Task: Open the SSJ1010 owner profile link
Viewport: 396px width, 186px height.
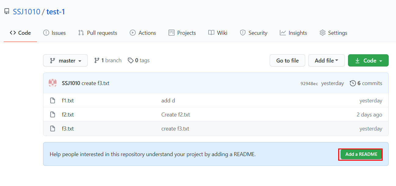Action: pyautogui.click(x=27, y=12)
